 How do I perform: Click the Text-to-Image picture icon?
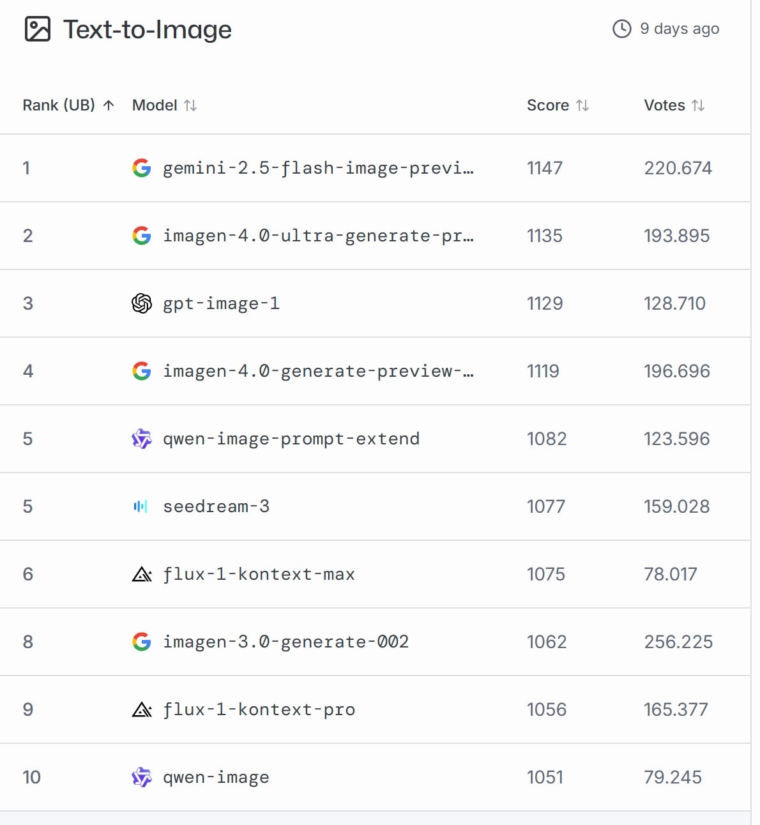pos(37,29)
